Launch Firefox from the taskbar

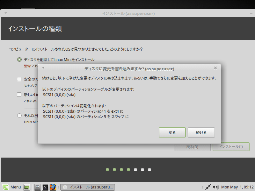[53, 187]
